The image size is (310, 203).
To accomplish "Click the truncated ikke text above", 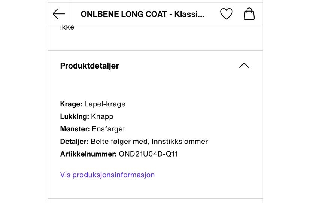I will [x=67, y=27].
